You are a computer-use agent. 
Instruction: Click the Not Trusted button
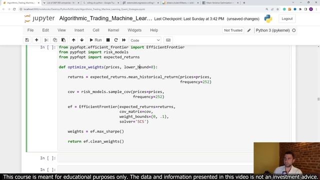[233, 30]
